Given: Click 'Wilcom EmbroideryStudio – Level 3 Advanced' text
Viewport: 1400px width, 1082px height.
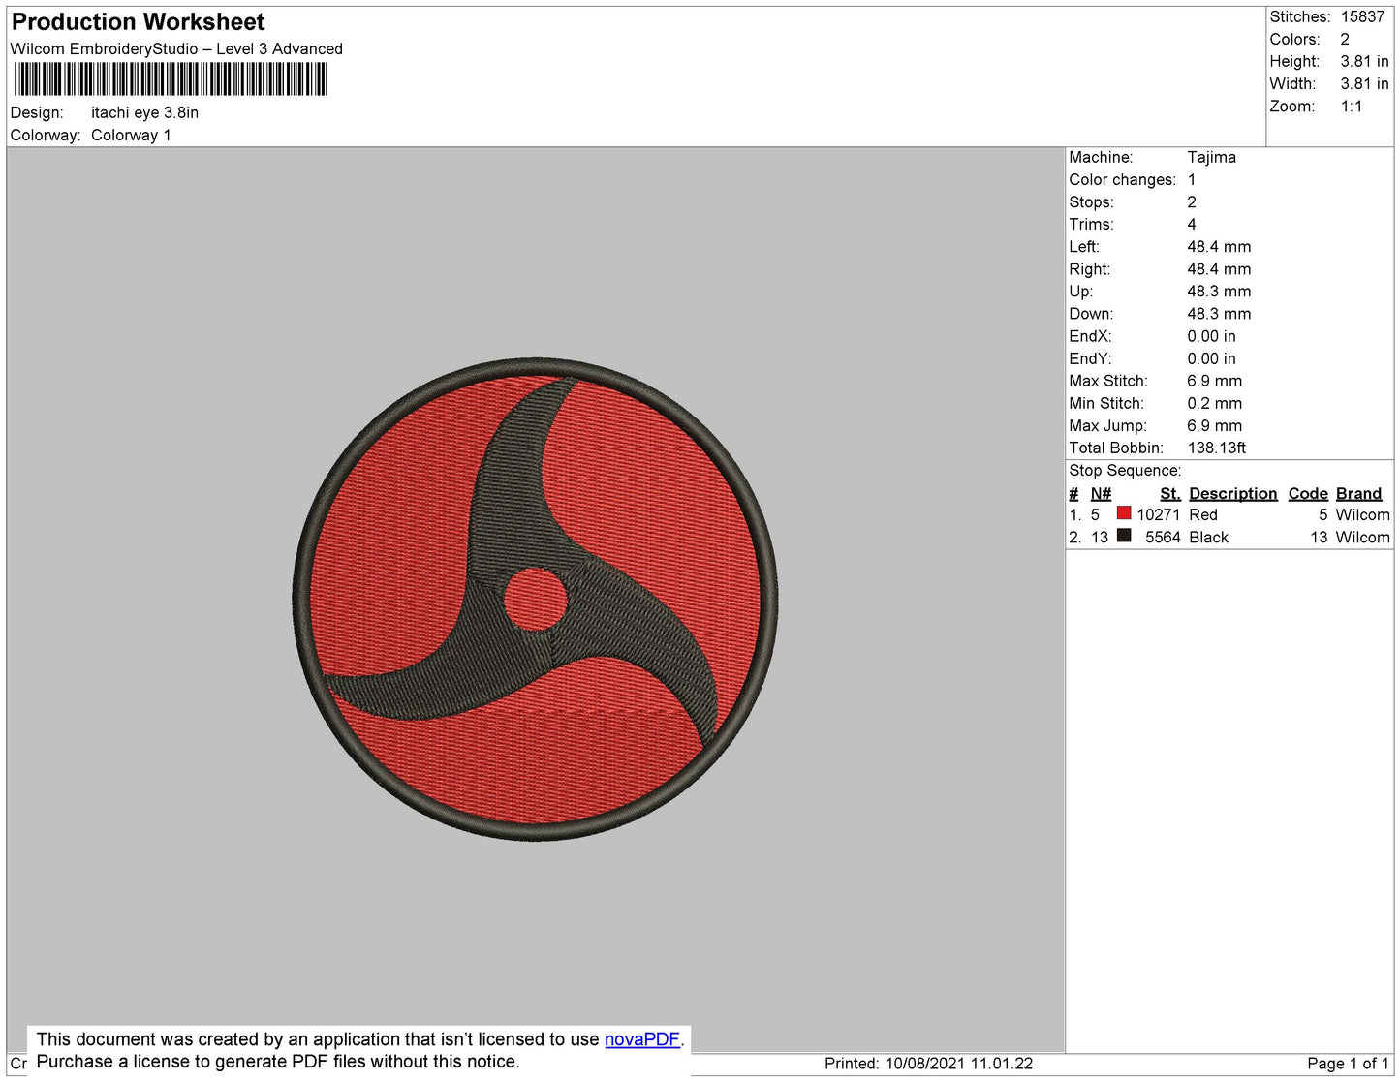Looking at the screenshot, I should (x=176, y=49).
